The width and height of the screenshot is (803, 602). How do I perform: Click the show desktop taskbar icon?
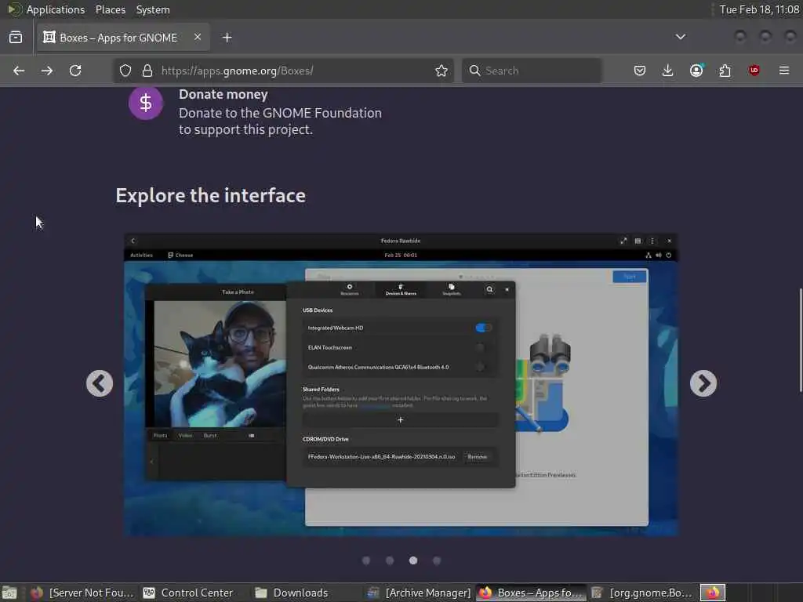coord(9,593)
